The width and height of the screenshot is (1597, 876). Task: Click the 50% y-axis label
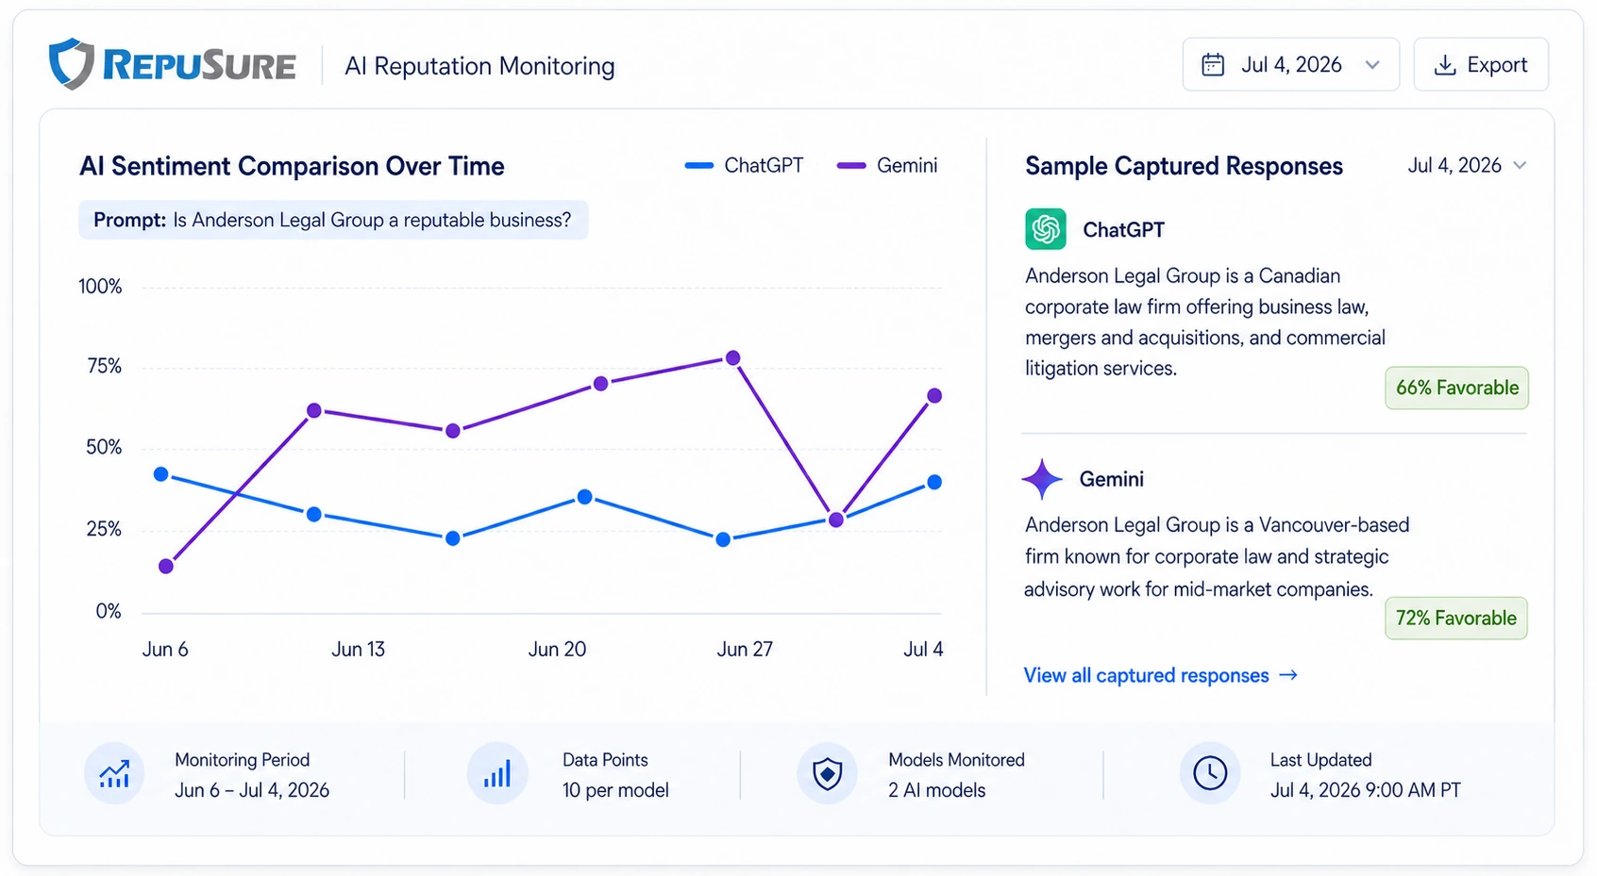point(104,447)
